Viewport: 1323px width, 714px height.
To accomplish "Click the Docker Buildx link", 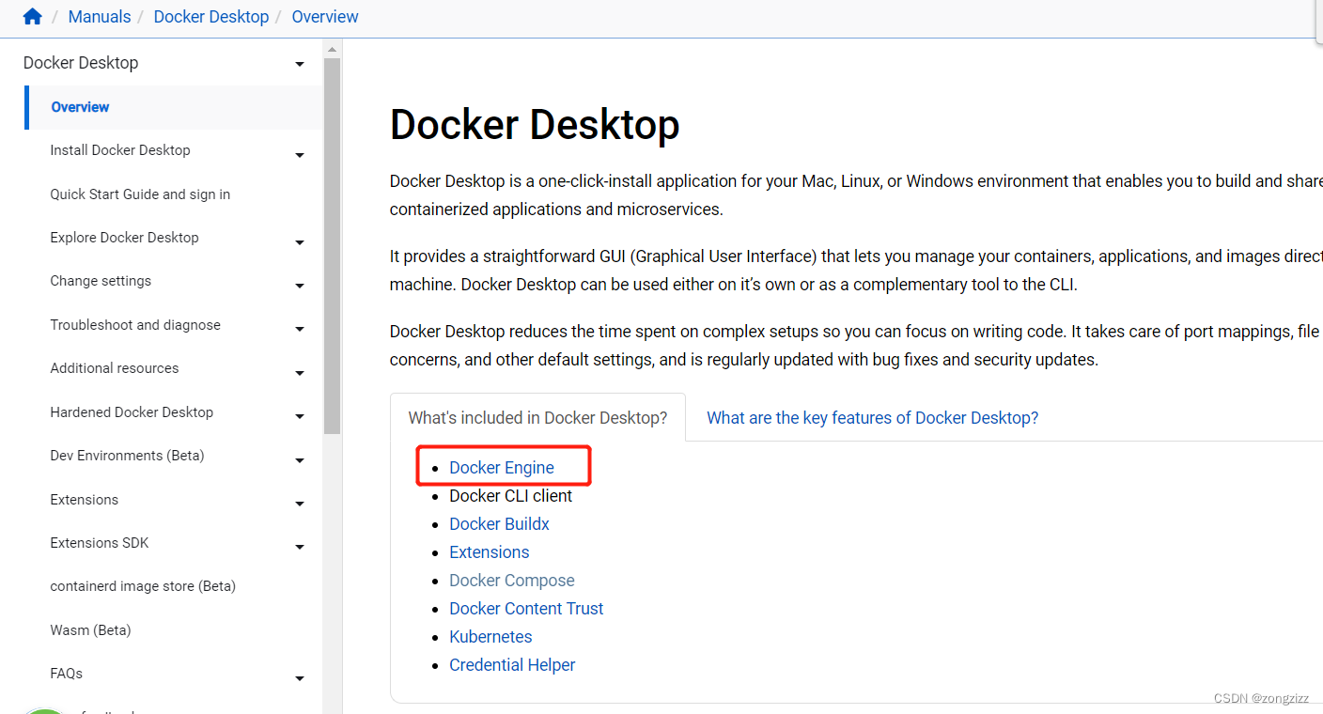I will point(499,523).
